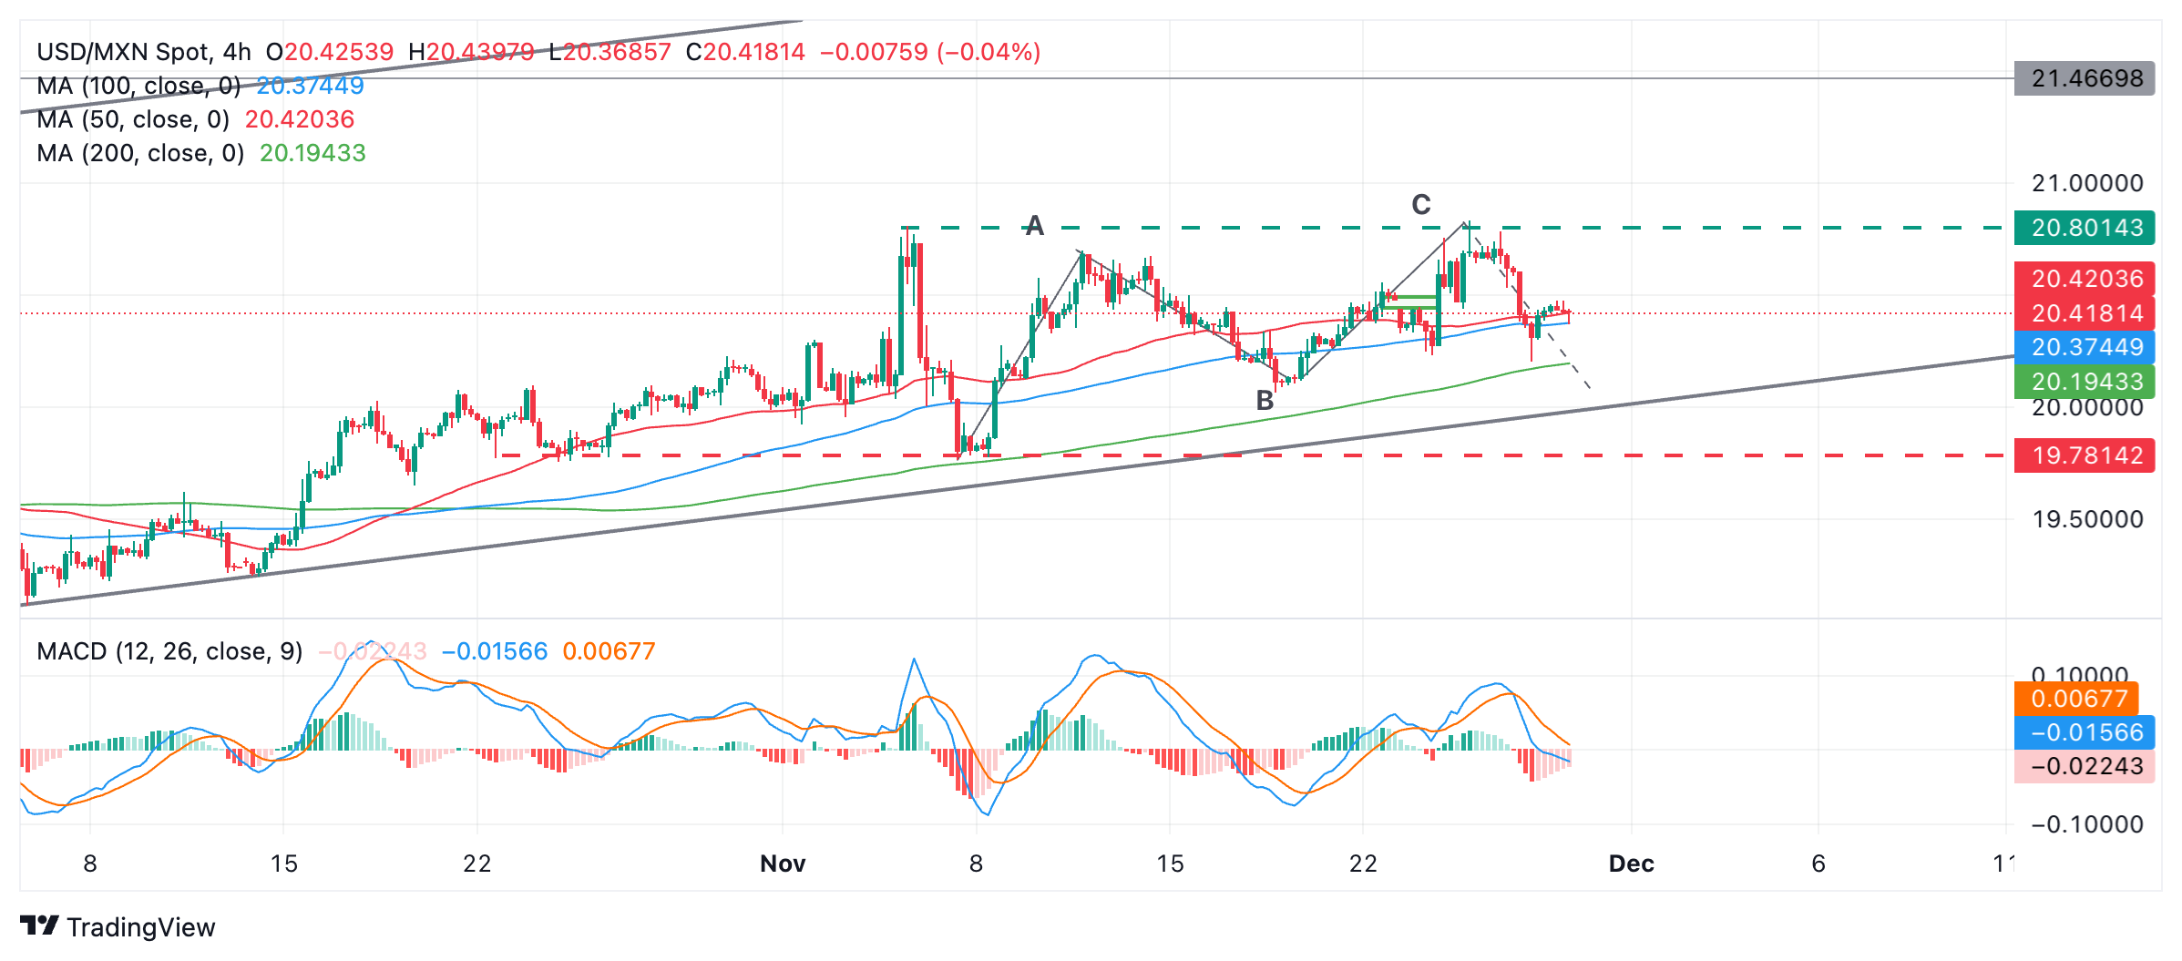Screen dimensions: 2182x961
Task: Click the pink −0.02243 histogram value label
Action: pyautogui.click(x=2085, y=766)
